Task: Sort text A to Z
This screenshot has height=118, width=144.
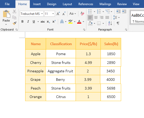Action: (110, 23)
